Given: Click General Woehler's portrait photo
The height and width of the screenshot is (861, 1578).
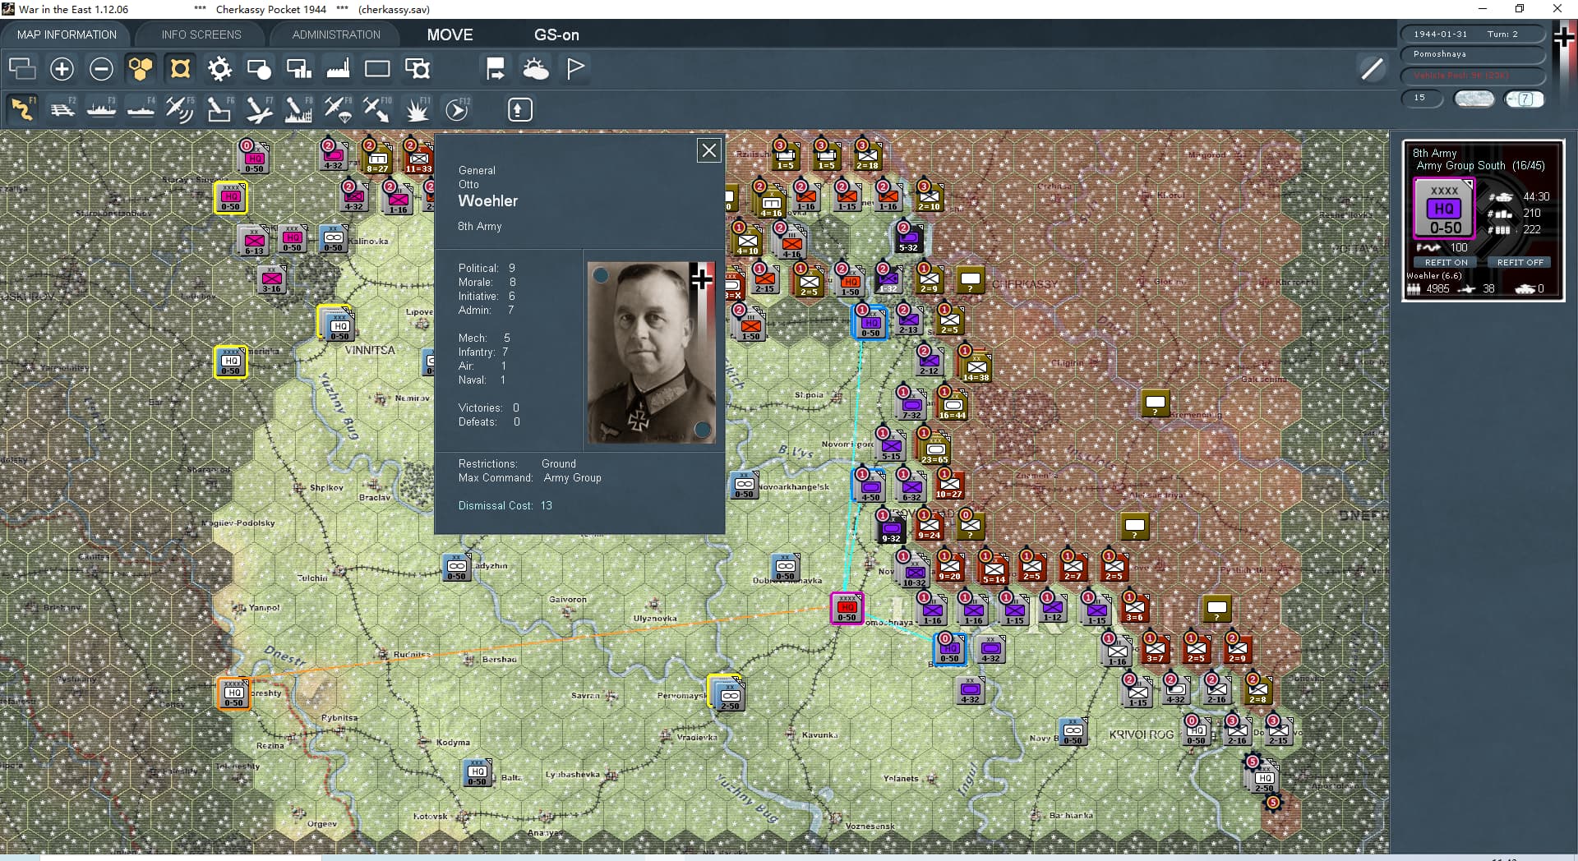Looking at the screenshot, I should 652,352.
